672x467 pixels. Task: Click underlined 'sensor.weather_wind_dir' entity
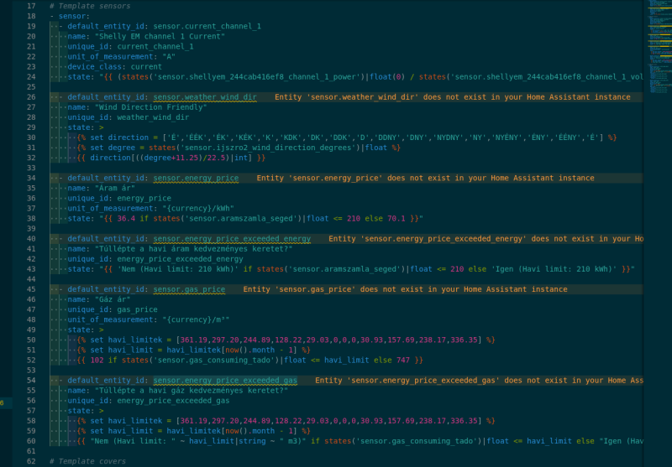[205, 97]
